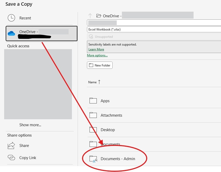Toggle the Name sort order arrow

[x=99, y=81]
